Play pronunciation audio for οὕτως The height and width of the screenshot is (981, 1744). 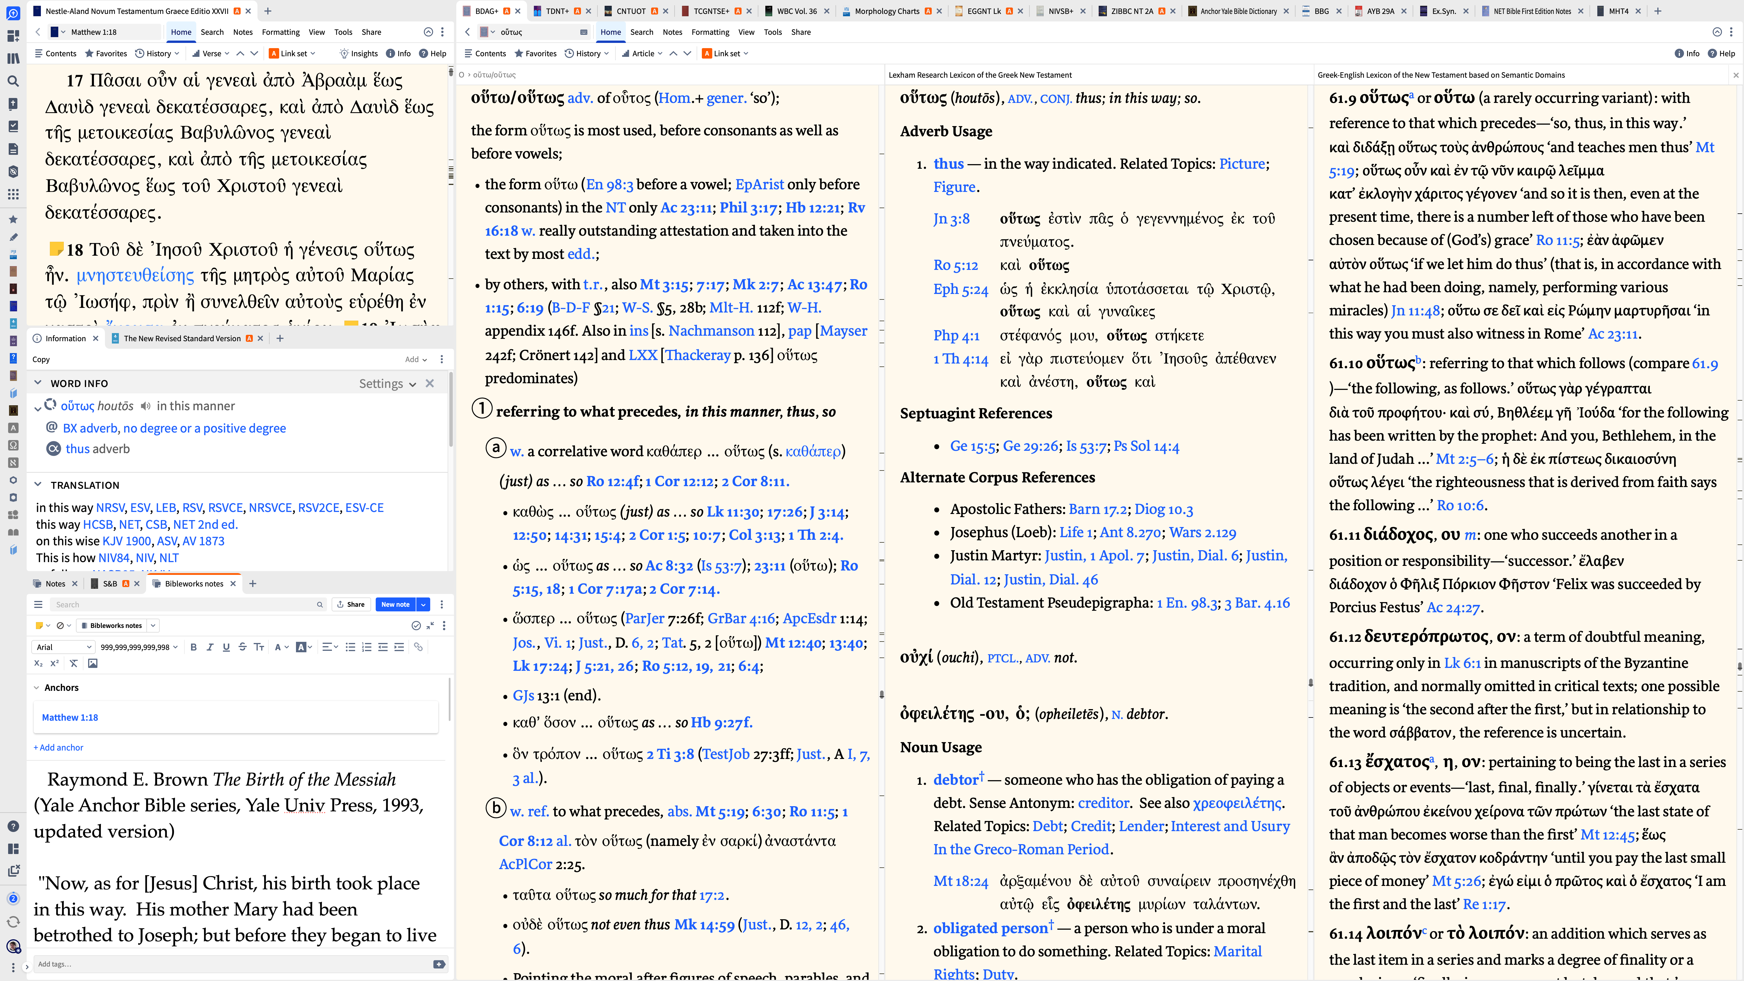click(x=145, y=406)
